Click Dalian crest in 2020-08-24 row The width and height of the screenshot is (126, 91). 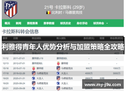click(58, 83)
